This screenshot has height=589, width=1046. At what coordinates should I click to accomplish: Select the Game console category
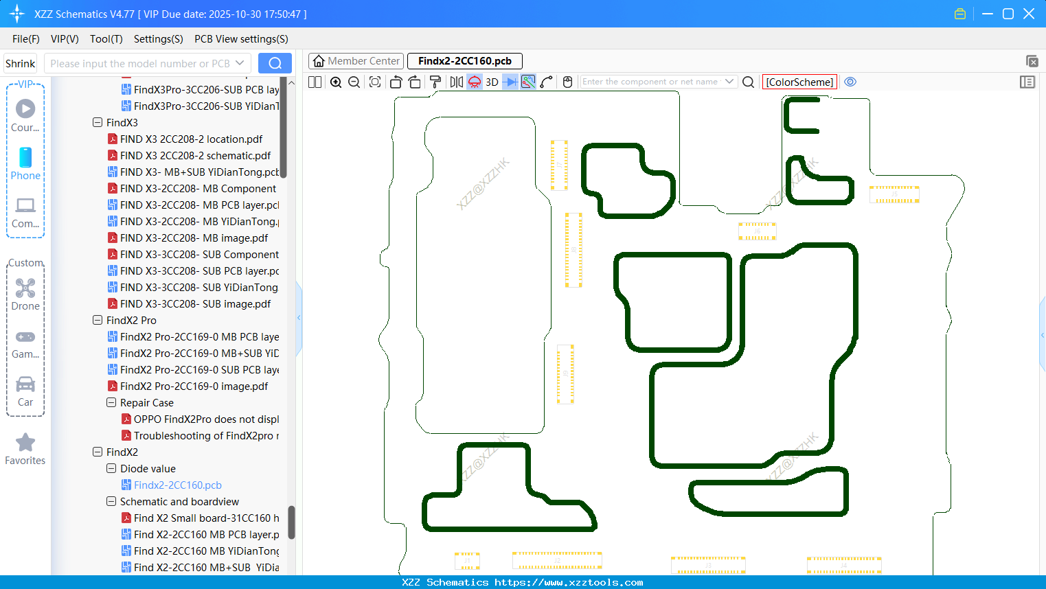(x=25, y=345)
